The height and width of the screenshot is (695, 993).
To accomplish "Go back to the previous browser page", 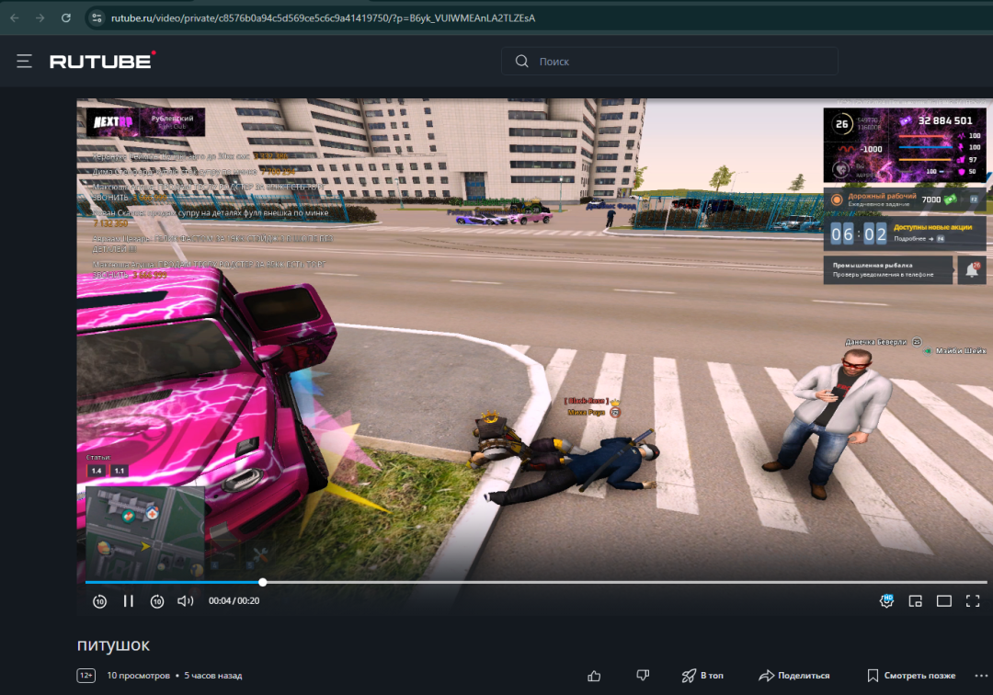I will [x=15, y=17].
